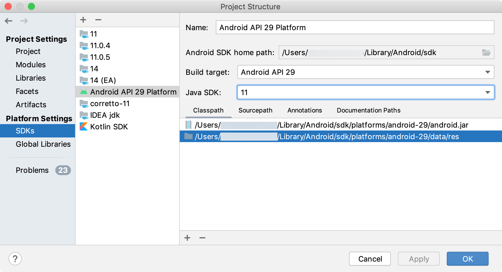
Task: Click the Android icon of API 29 Platform
Action: [84, 92]
